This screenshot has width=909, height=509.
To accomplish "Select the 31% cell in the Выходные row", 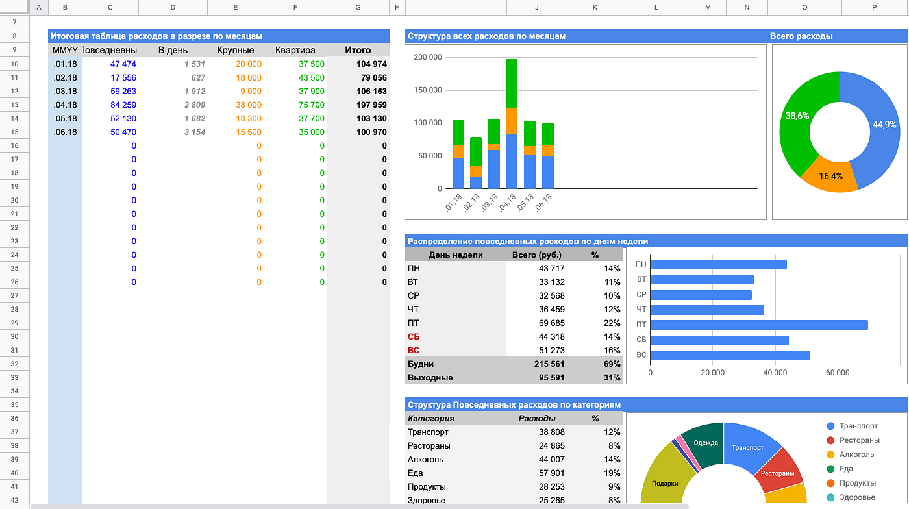I will click(595, 377).
